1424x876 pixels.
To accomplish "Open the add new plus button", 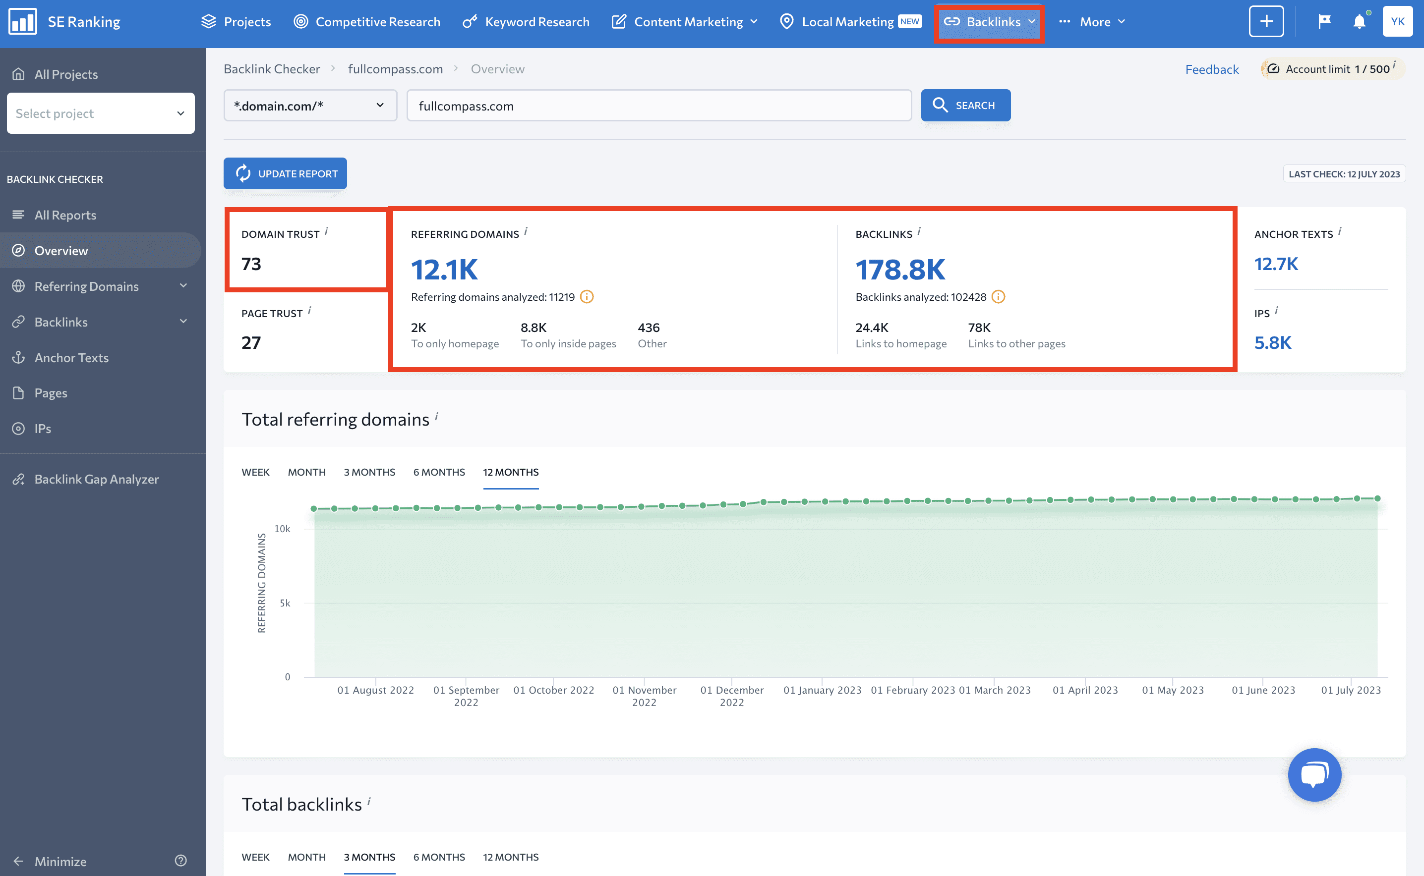I will pos(1266,21).
